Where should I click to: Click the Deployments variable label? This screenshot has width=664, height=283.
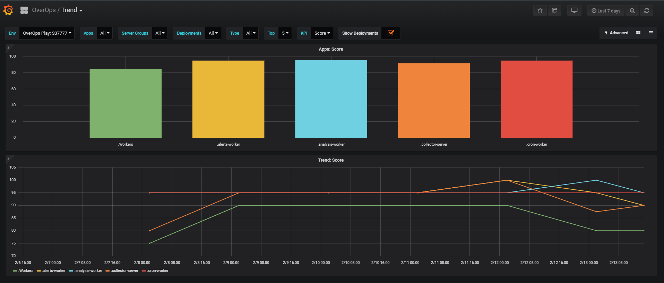pyautogui.click(x=189, y=33)
